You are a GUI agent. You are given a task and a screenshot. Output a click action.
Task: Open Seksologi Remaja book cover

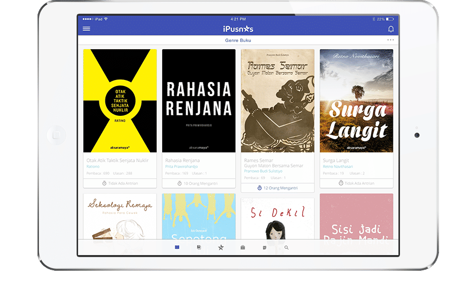120,217
